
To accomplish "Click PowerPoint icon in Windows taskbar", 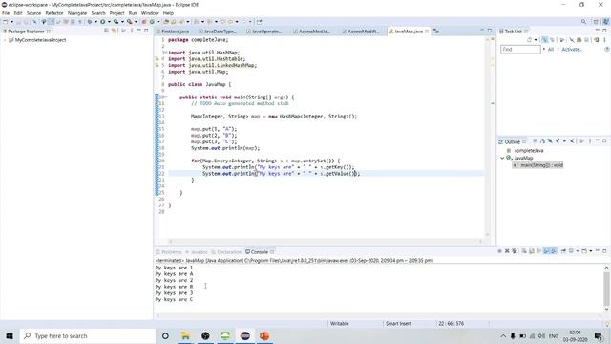I will point(264,335).
